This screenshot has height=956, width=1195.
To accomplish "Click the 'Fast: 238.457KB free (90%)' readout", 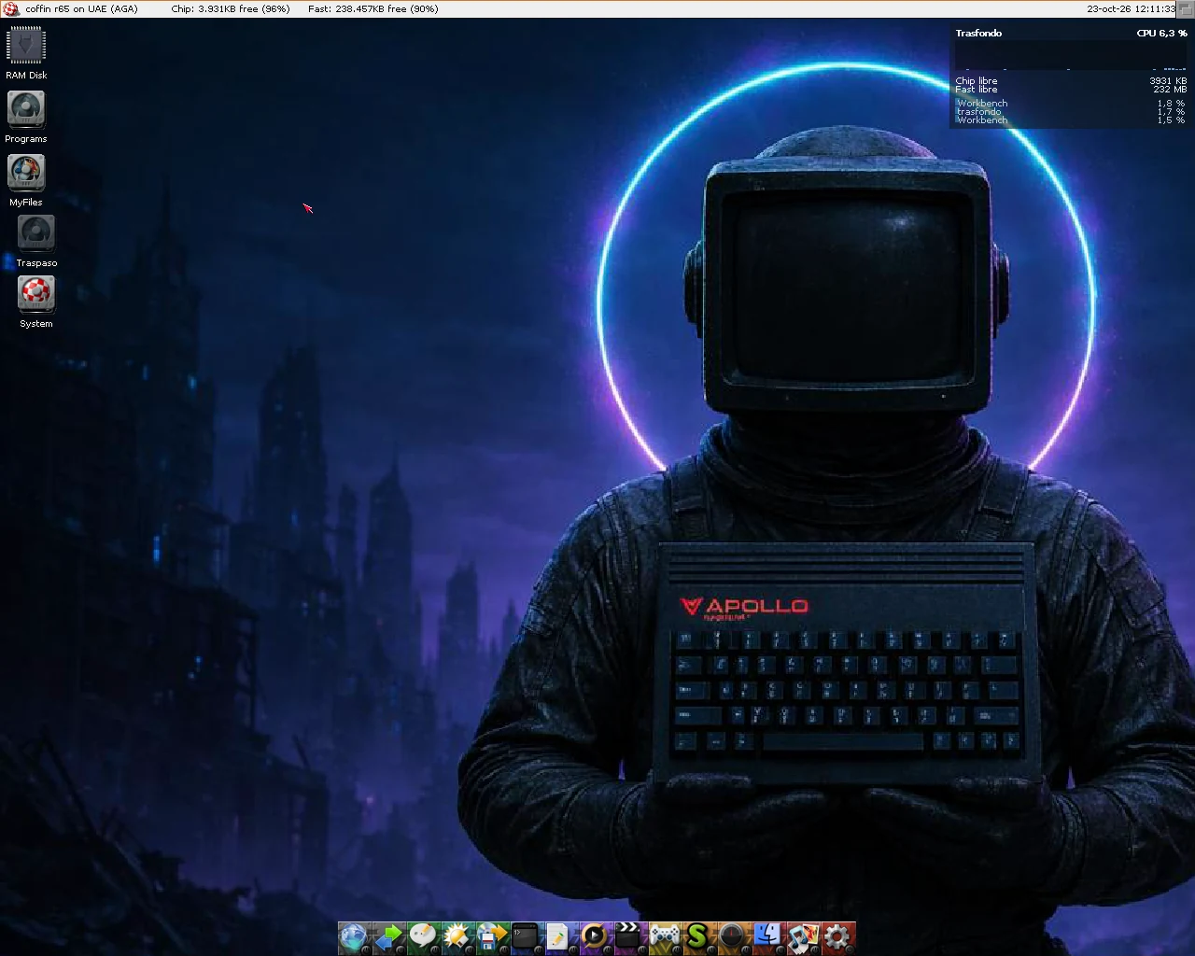I will click(373, 8).
